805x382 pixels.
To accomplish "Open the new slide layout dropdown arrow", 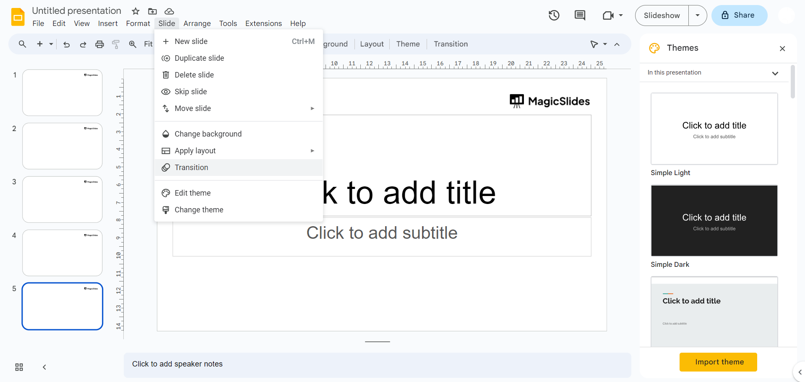I will [x=51, y=44].
